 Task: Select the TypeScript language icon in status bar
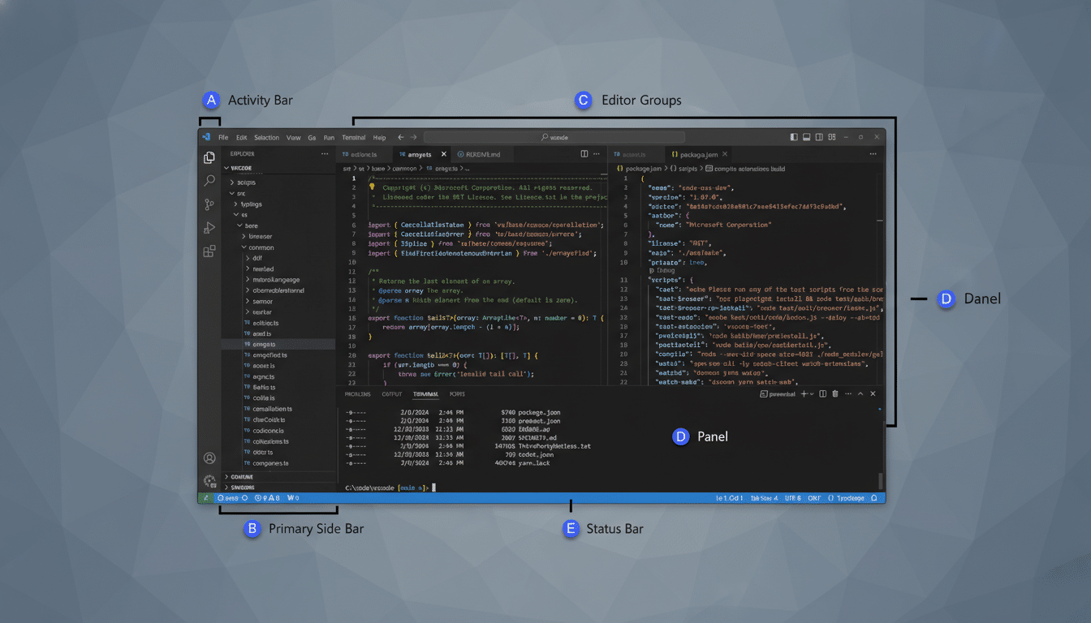point(849,497)
